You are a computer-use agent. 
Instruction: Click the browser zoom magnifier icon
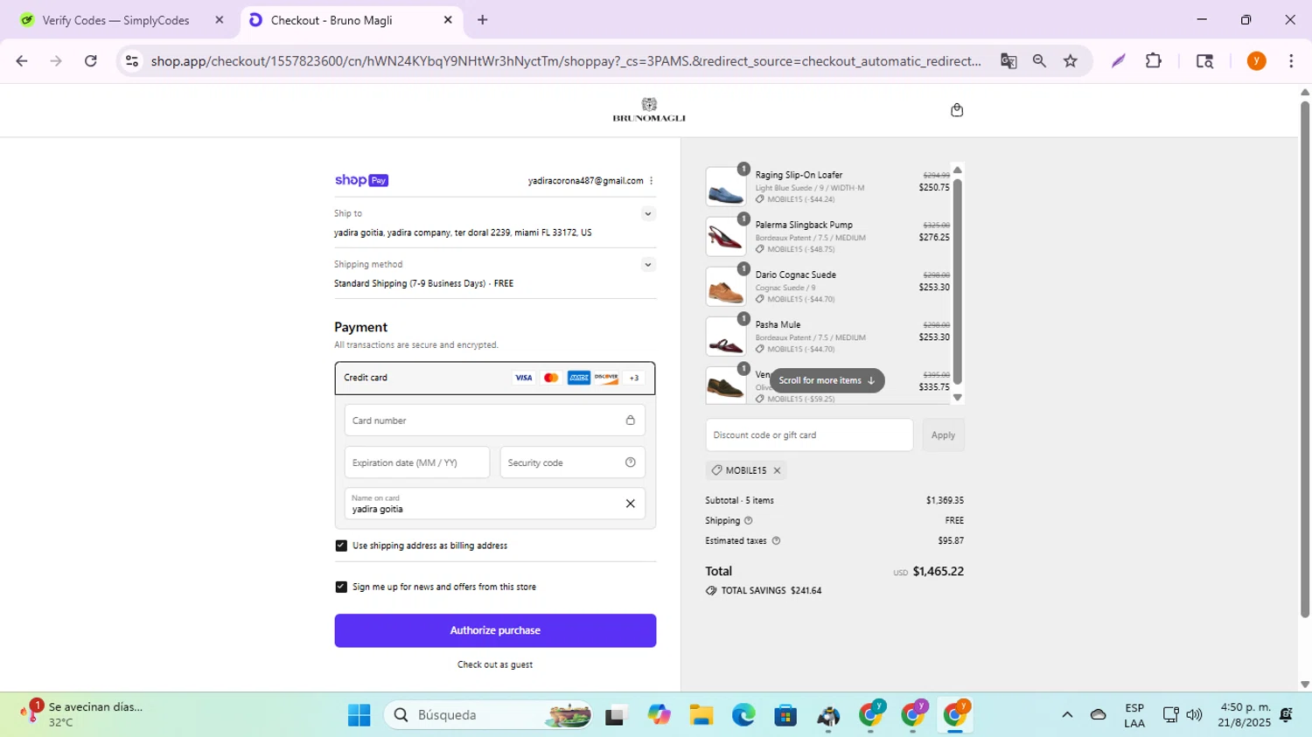(1039, 61)
